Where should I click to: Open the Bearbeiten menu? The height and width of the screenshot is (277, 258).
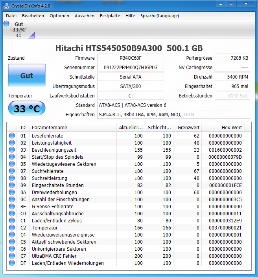[33, 16]
